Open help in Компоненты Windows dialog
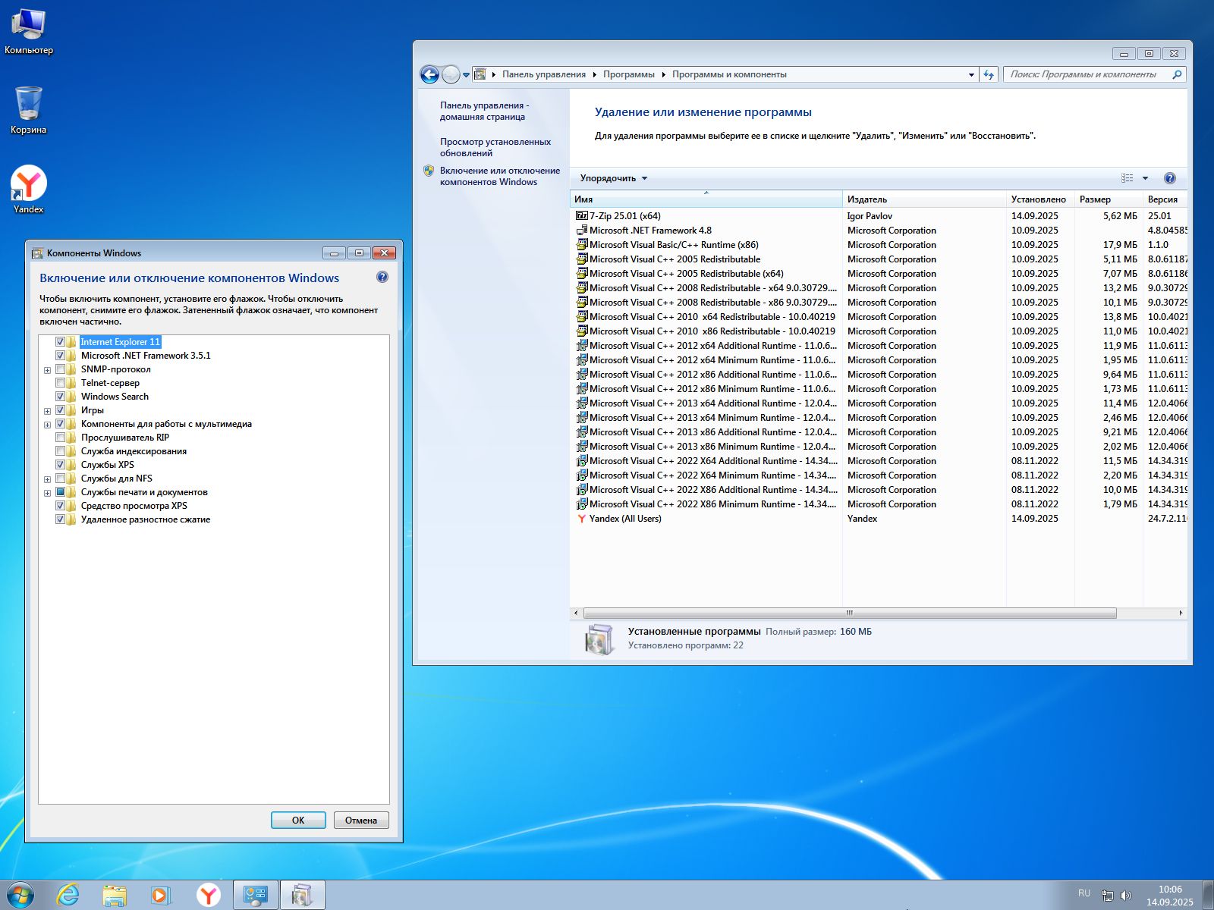1214x910 pixels. point(382,278)
